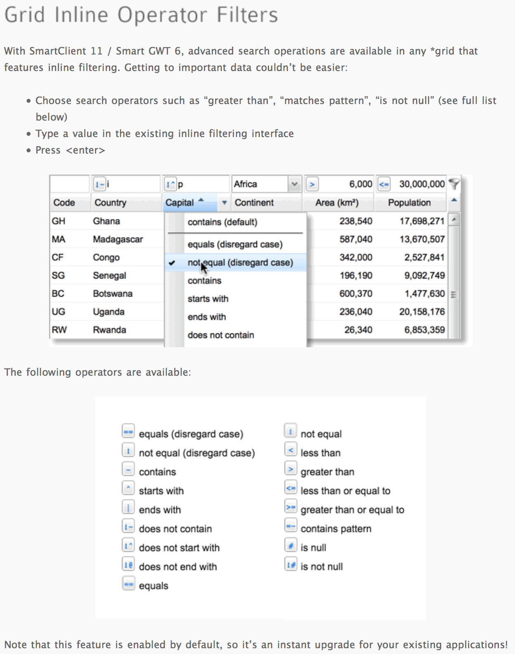Click the Area greater-than operator icon
The image size is (515, 654).
312,184
